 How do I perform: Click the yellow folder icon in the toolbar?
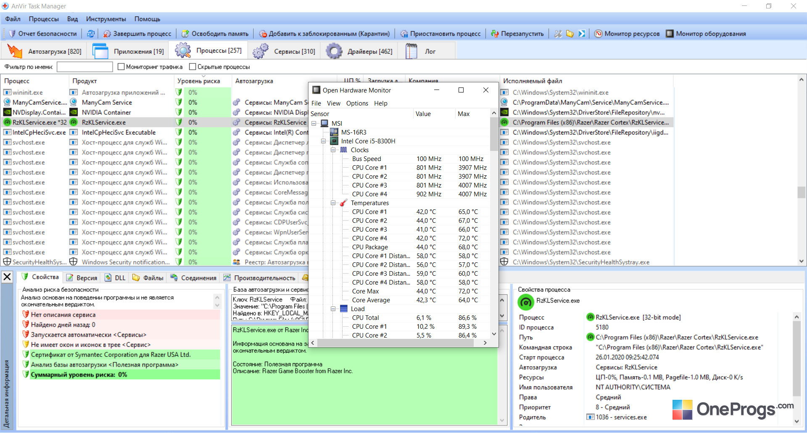tap(570, 34)
